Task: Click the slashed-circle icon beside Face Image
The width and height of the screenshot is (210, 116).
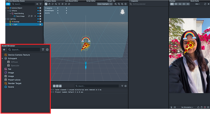Action: [x=32, y=16]
